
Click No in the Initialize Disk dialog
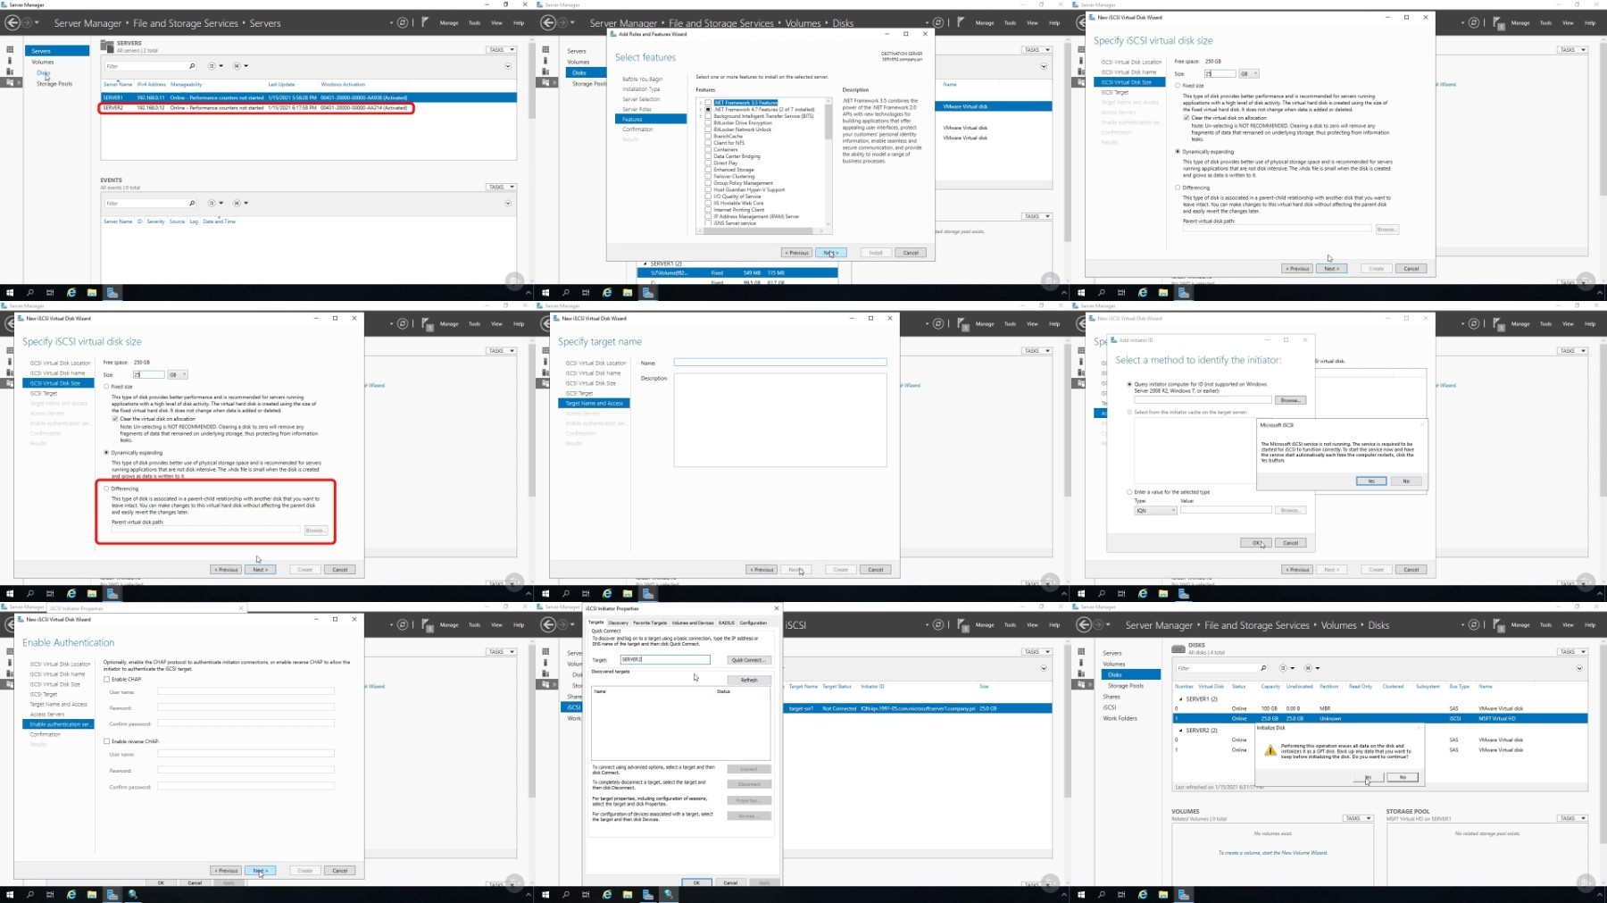coord(1403,777)
